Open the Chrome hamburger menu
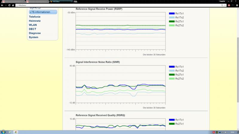Viewport: 239px width, 134px height. tap(237, 5)
